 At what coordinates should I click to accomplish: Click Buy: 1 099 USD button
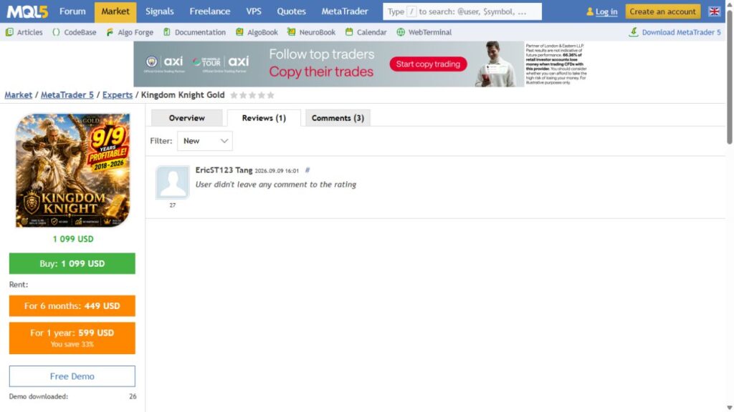[72, 263]
